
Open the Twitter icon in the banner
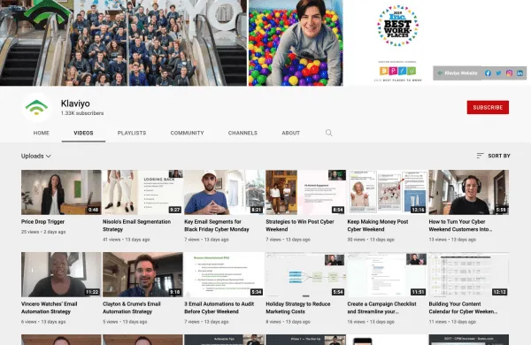click(x=498, y=73)
